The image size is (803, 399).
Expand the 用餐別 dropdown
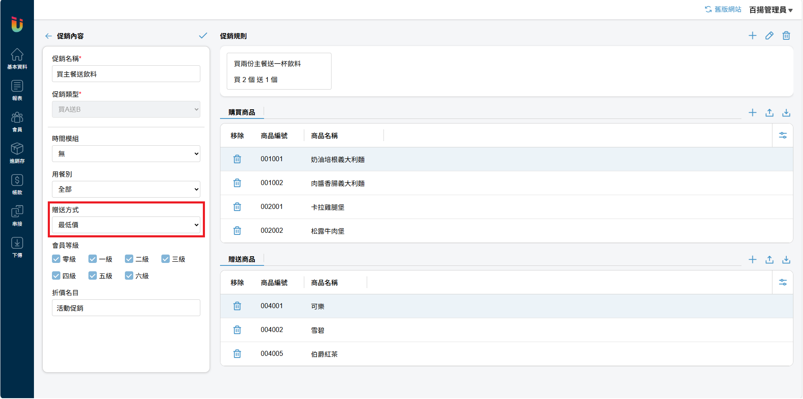(126, 189)
